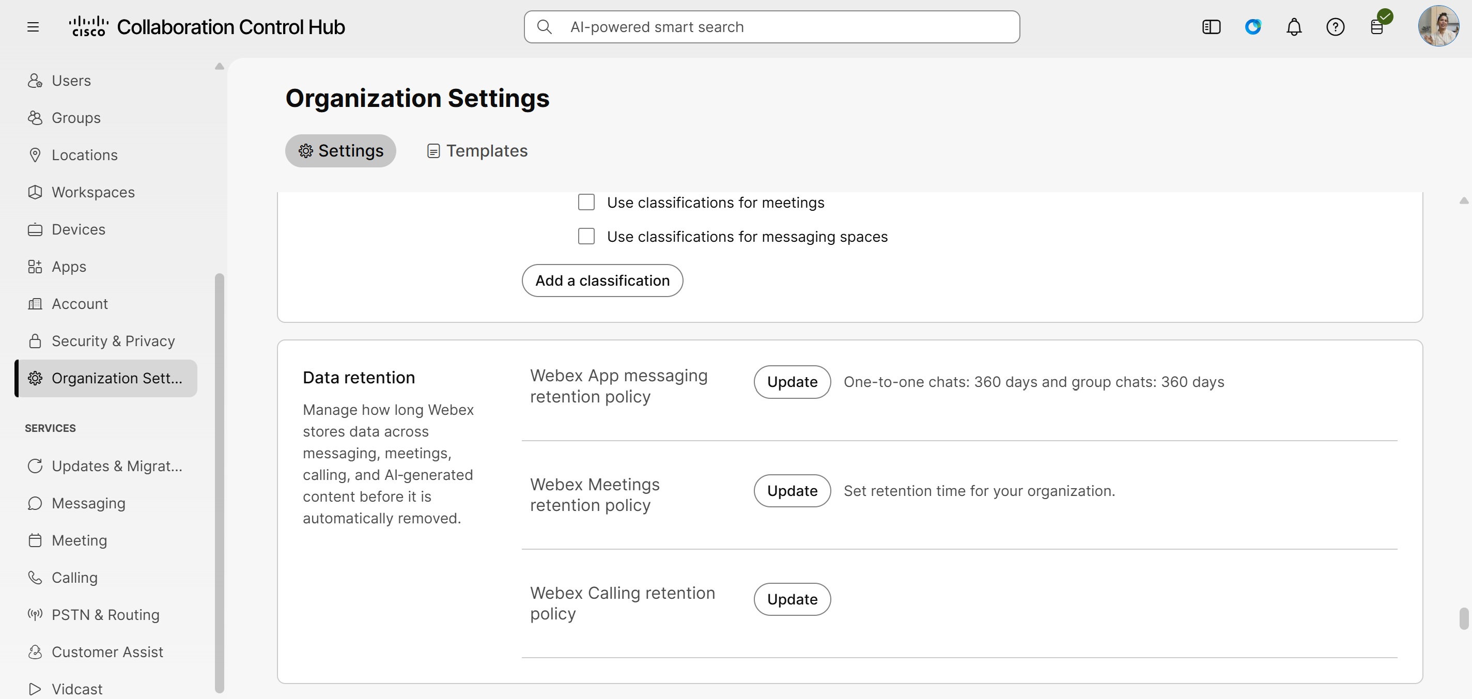Screen dimensions: 1472x699
Task: Open Updates & Migrations service
Action: (106, 466)
